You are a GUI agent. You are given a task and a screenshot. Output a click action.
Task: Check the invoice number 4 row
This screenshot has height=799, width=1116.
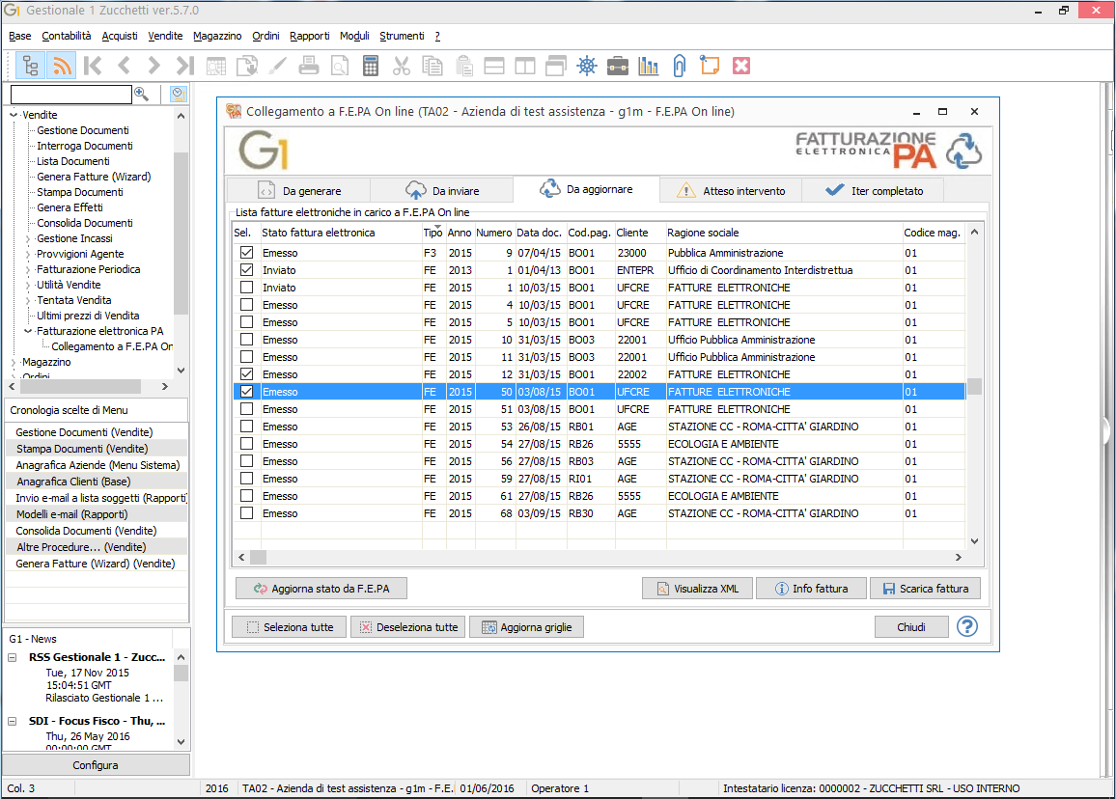pyautogui.click(x=246, y=305)
